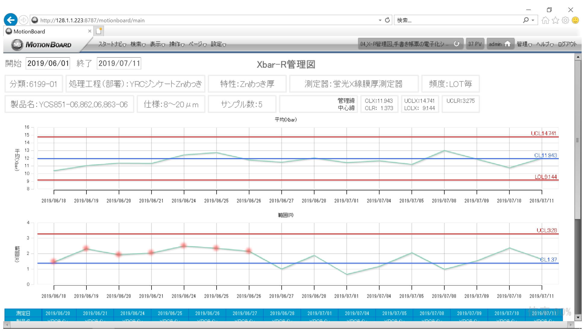Click the home icon next to admin
The height and width of the screenshot is (332, 585).
click(x=508, y=44)
